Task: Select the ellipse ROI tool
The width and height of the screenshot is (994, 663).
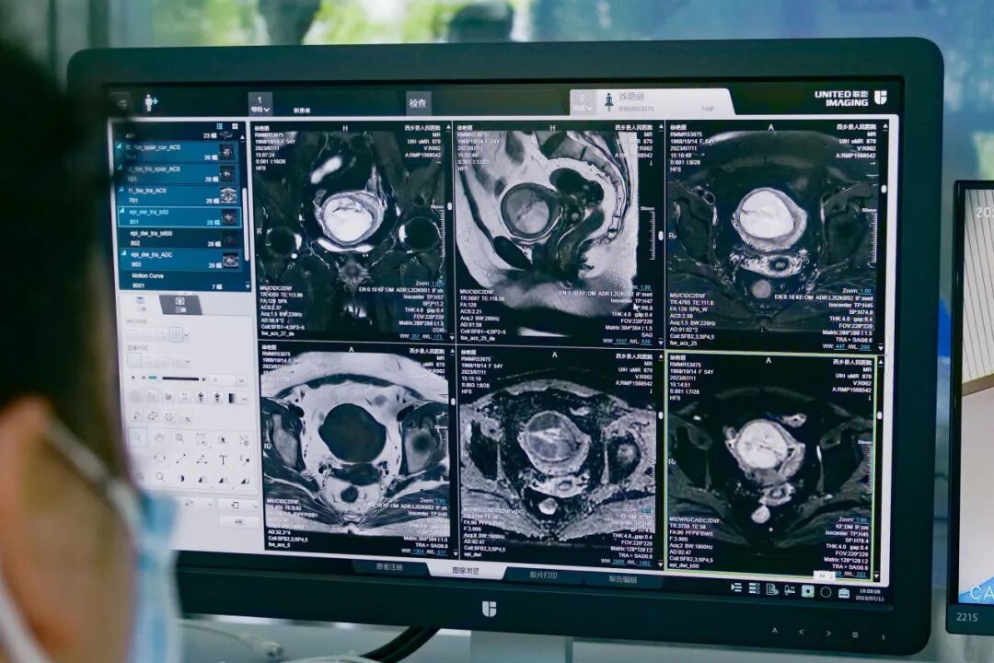Action: pos(160,458)
